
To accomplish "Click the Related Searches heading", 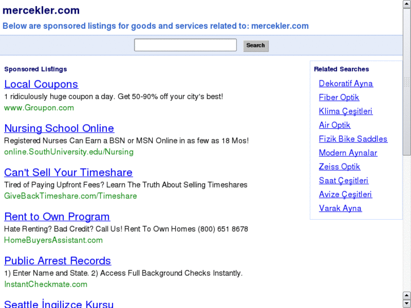I will (x=341, y=69).
